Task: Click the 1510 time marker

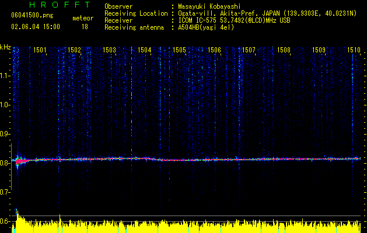Action: tap(354, 50)
